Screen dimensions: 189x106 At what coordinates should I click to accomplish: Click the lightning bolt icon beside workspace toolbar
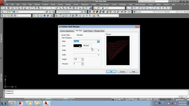90,12
